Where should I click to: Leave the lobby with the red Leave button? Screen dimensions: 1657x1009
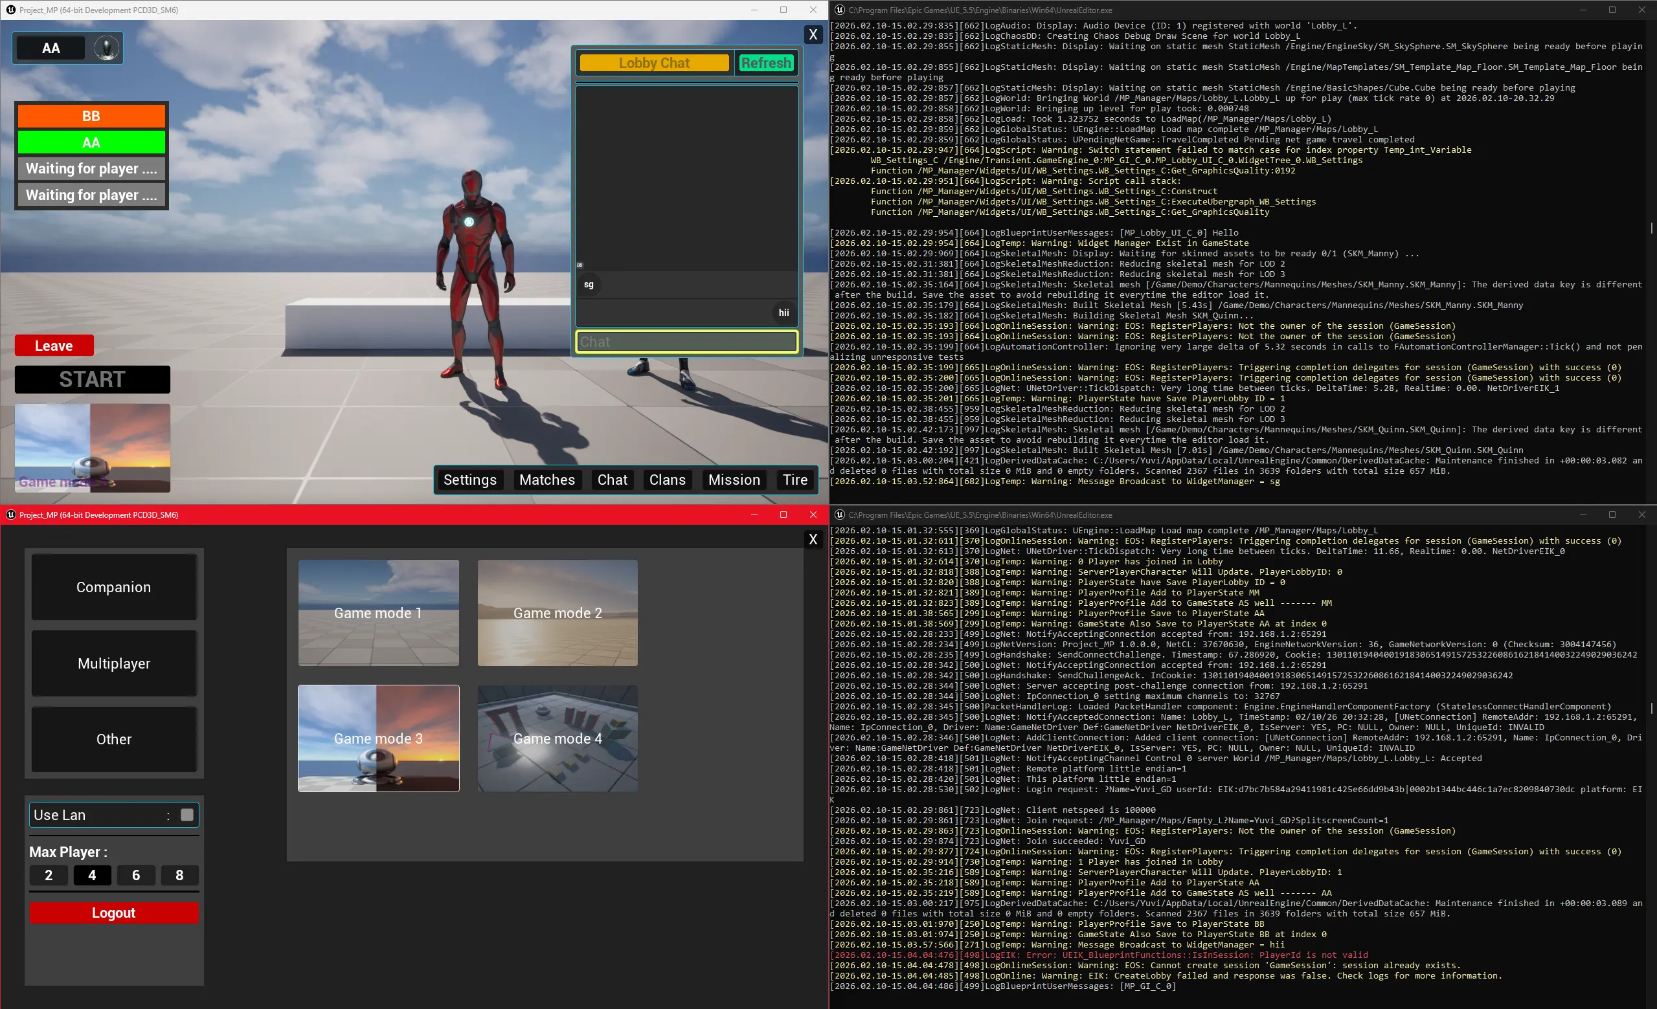click(54, 346)
